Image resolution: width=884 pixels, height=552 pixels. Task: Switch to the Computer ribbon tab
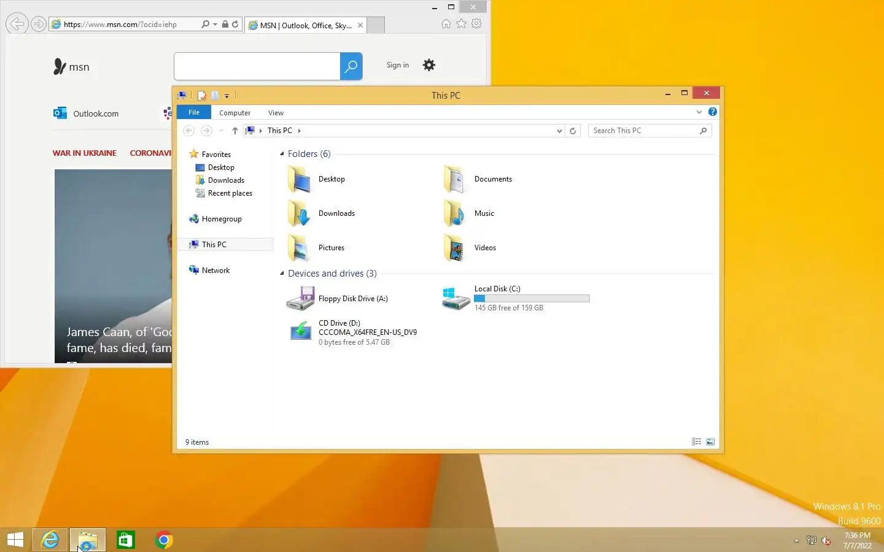(x=235, y=113)
